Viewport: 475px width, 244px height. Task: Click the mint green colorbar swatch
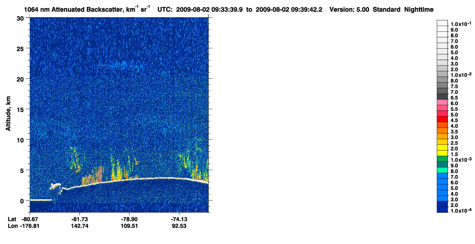coord(442,170)
